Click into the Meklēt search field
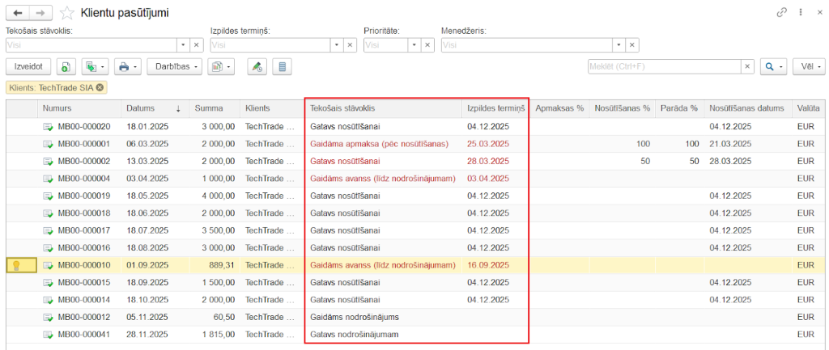829x350 pixels. [664, 66]
